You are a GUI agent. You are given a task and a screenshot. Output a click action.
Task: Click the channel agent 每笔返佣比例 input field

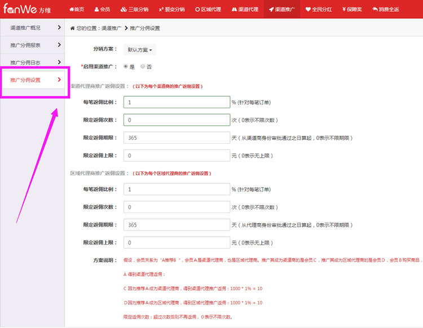coord(177,103)
